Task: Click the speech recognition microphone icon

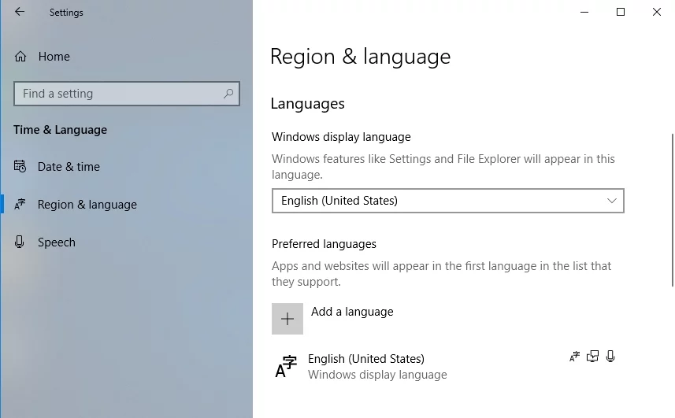Action: [x=610, y=357]
